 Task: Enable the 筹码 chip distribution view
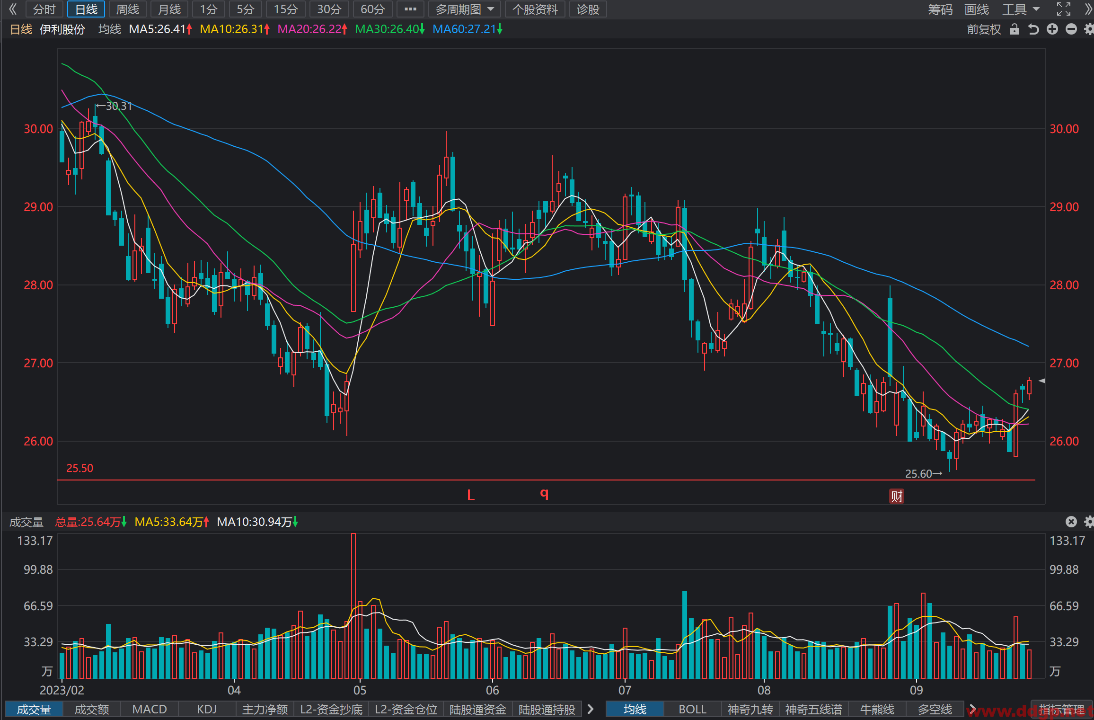point(940,9)
